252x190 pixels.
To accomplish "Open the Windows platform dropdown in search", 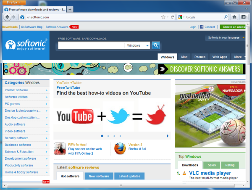I will (x=137, y=45).
